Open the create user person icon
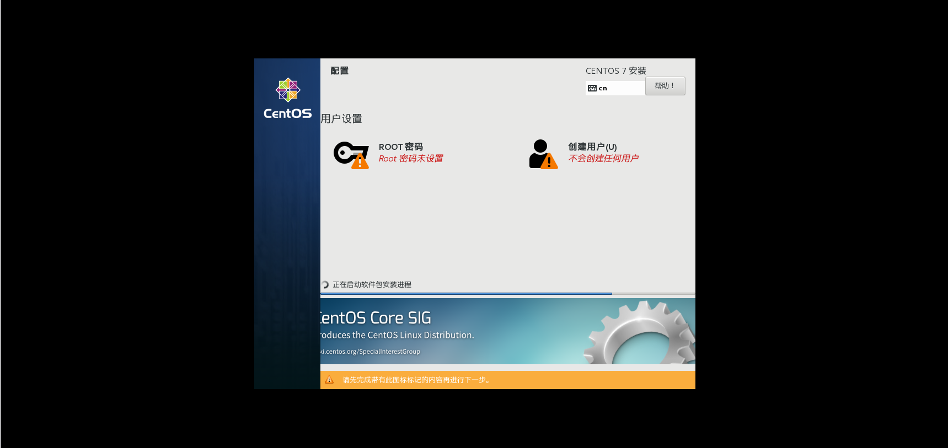The height and width of the screenshot is (448, 948). tap(543, 154)
